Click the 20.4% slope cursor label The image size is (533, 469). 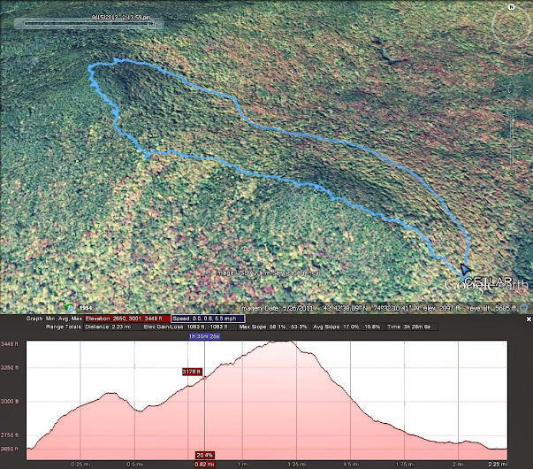(x=205, y=455)
